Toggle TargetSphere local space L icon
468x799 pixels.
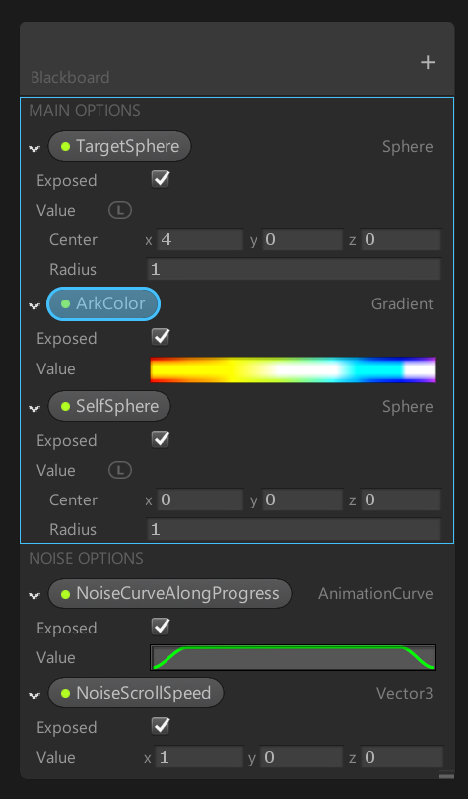(x=120, y=210)
